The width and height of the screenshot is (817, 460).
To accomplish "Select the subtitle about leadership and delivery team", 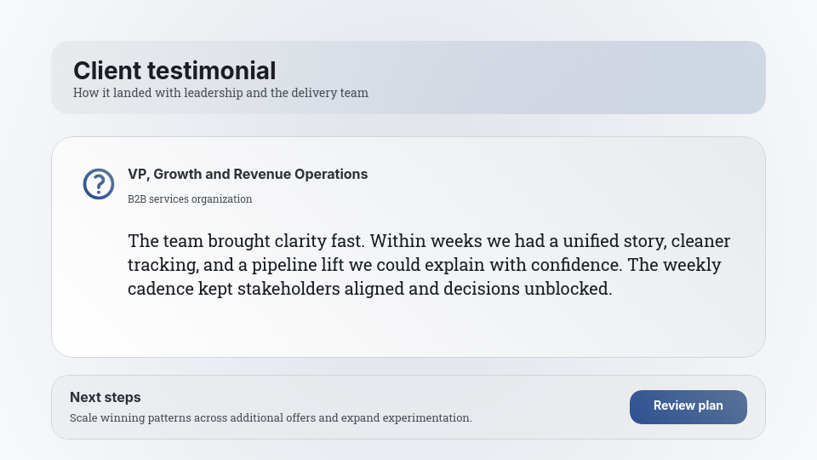I will point(220,93).
